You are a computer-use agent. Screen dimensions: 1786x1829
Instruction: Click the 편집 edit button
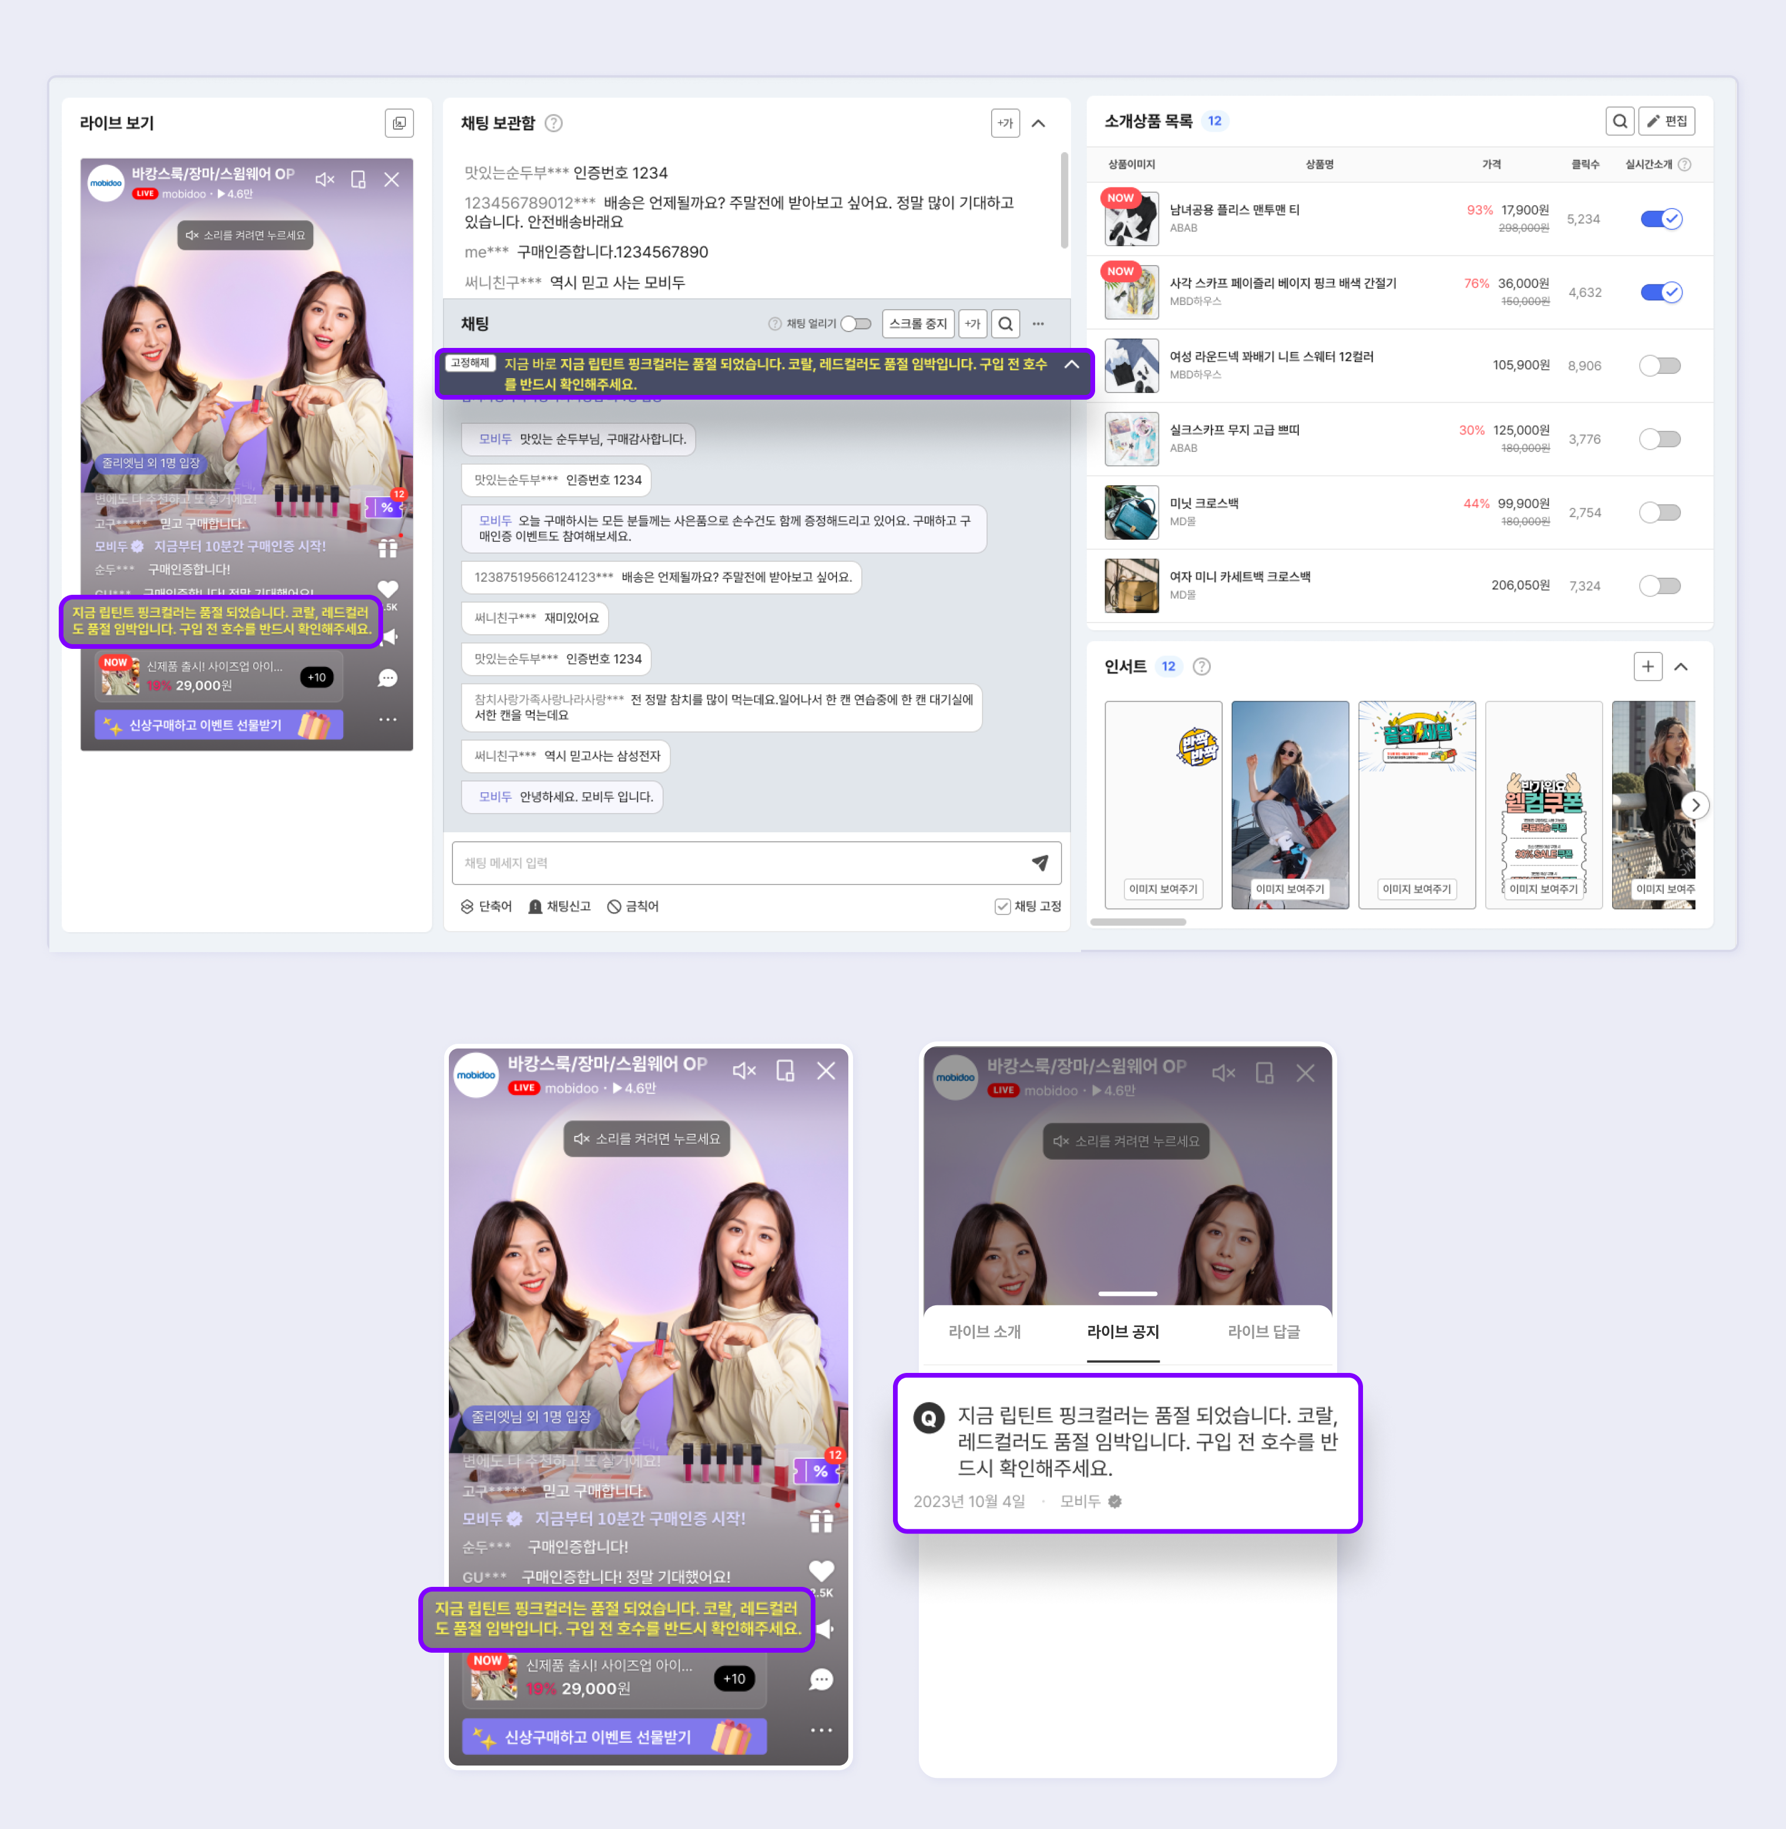[x=1666, y=121]
